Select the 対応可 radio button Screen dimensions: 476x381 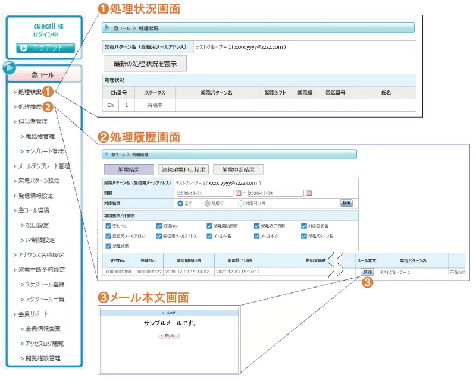point(207,203)
